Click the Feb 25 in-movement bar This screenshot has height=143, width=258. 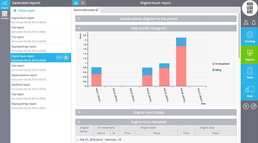(x=164, y=77)
